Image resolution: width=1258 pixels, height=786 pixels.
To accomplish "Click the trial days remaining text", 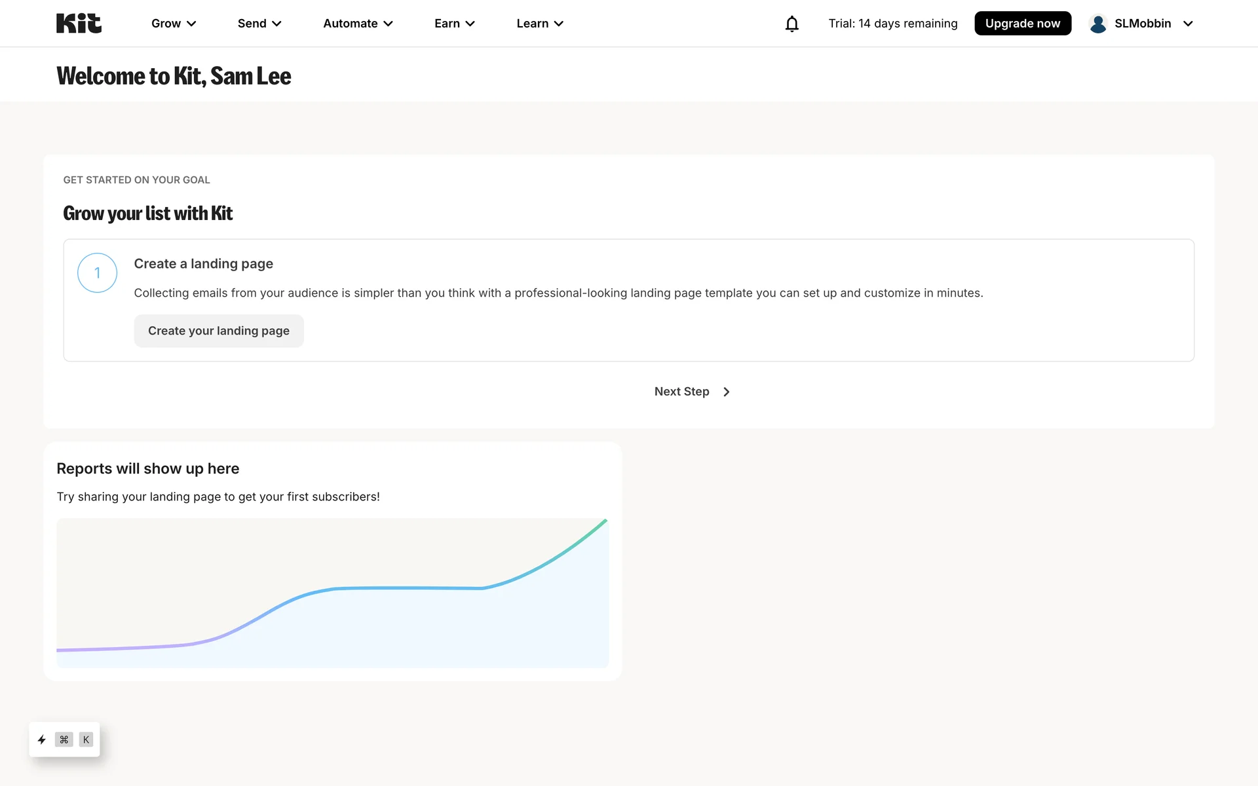I will 892,24.
